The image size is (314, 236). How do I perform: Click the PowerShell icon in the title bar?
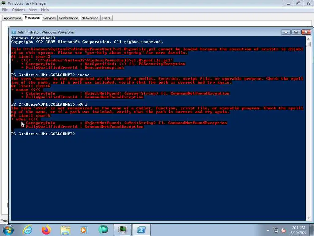click(13, 32)
